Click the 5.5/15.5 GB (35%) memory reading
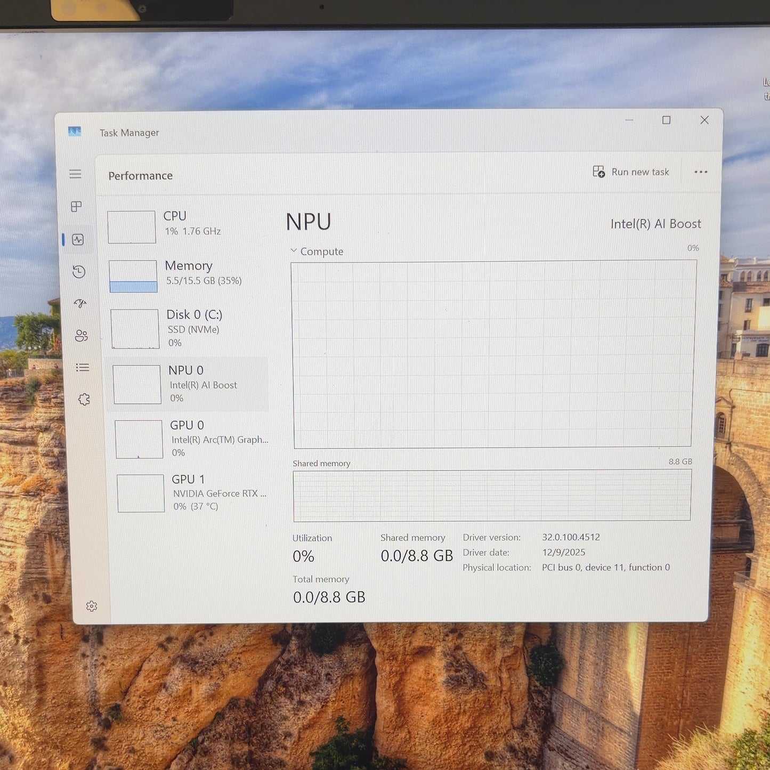Viewport: 770px width, 770px height. point(204,281)
